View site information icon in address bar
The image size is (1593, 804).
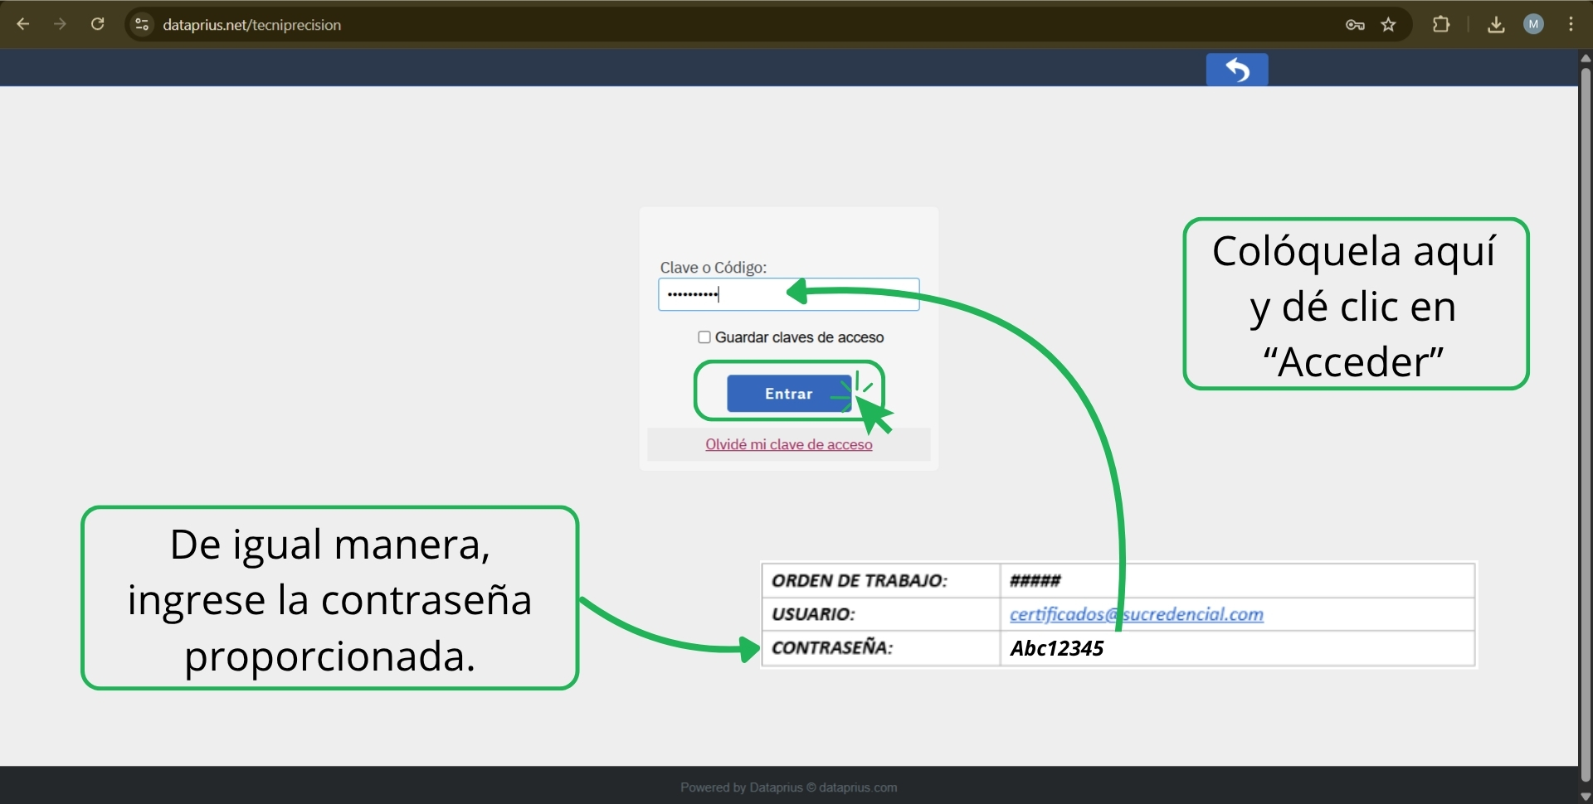(143, 25)
